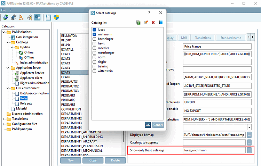
Task: Collapse the Update tree node
Action: (12, 47)
